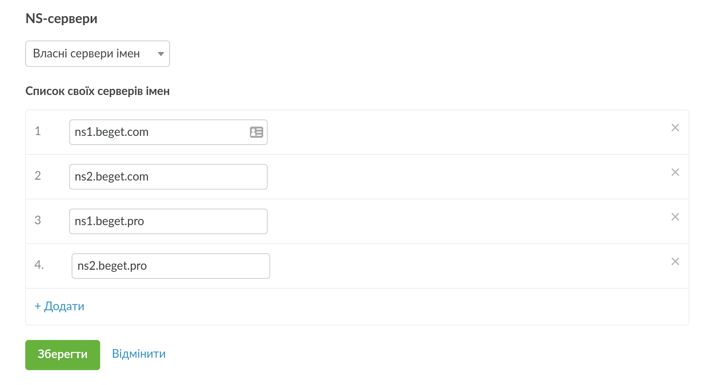Click the contact card autofill icon
The image size is (701, 385).
[x=256, y=132]
